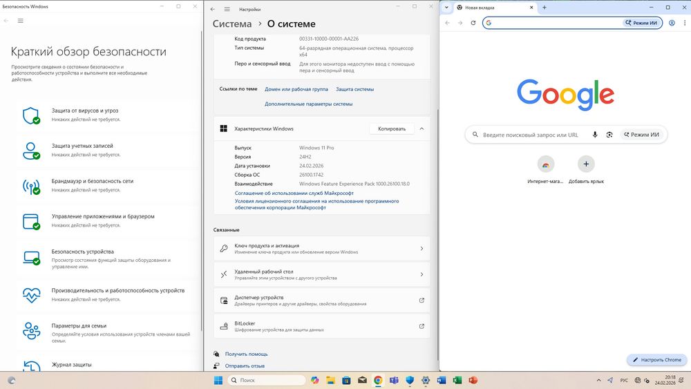Open Microsoft Store taskbar icon
This screenshot has width=691, height=389.
pos(346,380)
